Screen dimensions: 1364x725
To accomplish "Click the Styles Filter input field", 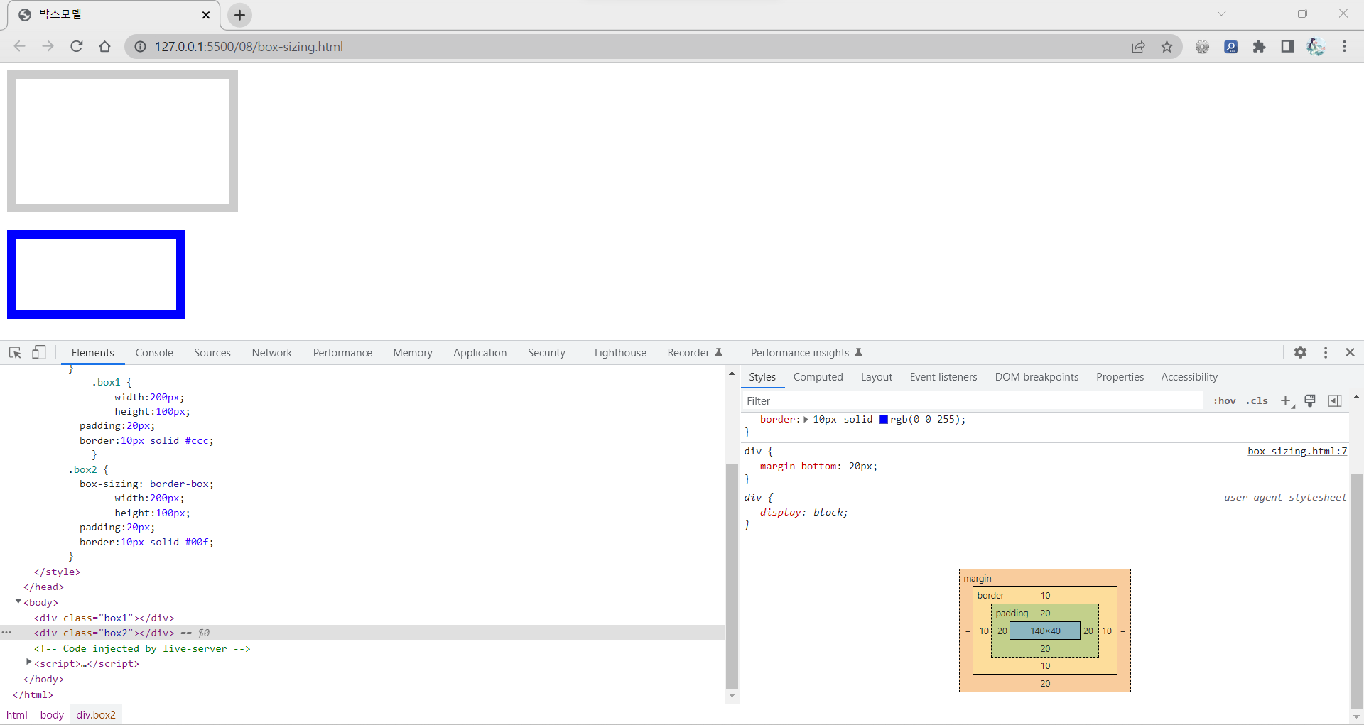I will click(973, 401).
